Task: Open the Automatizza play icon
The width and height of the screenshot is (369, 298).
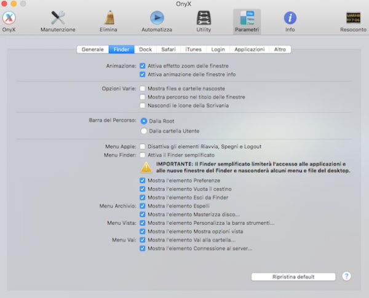Action: pyautogui.click(x=157, y=18)
